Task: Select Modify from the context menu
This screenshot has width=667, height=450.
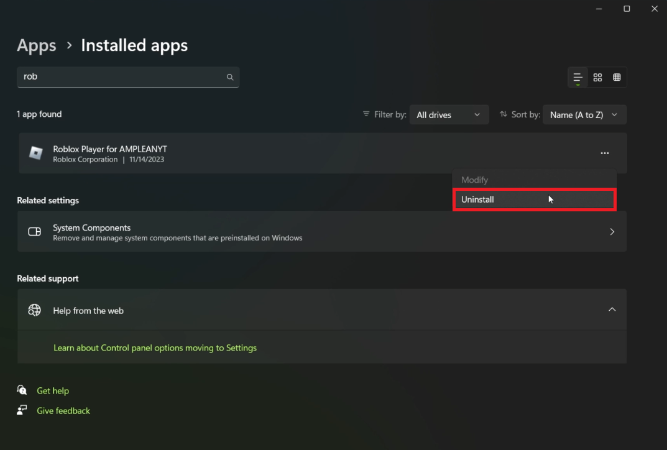Action: pyautogui.click(x=474, y=180)
